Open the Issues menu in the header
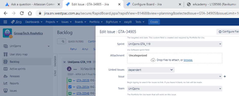The image size is (239, 96). coord(66,22)
